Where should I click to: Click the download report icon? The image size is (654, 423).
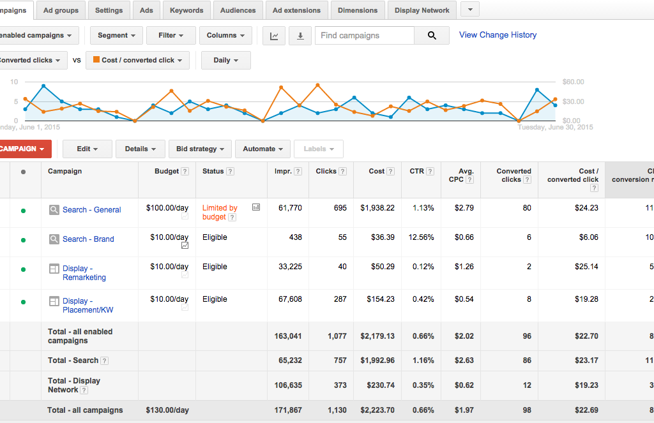(300, 35)
